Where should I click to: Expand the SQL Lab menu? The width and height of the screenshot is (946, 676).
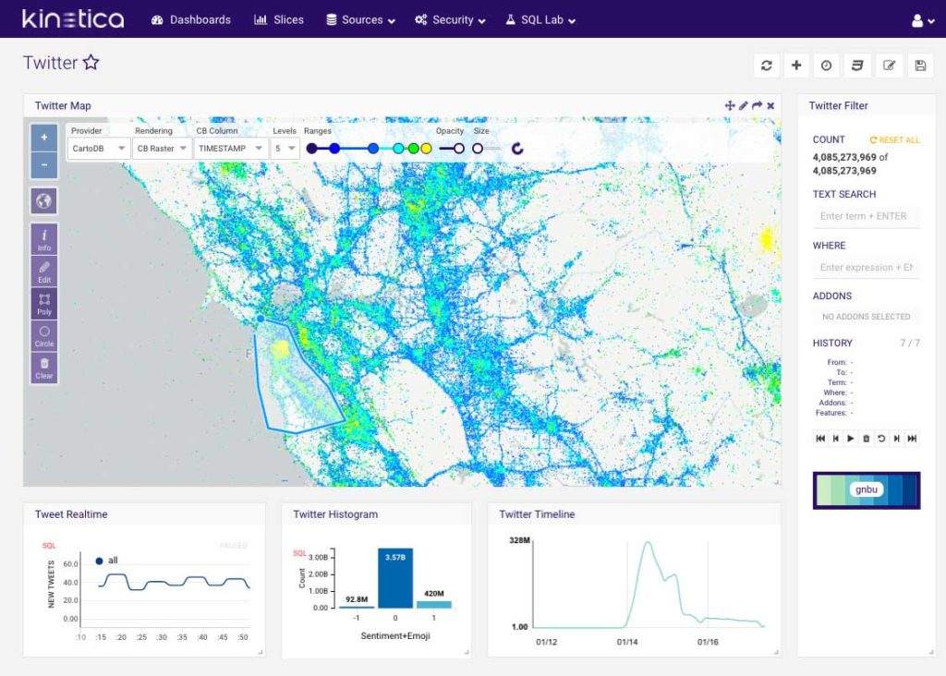coord(540,19)
